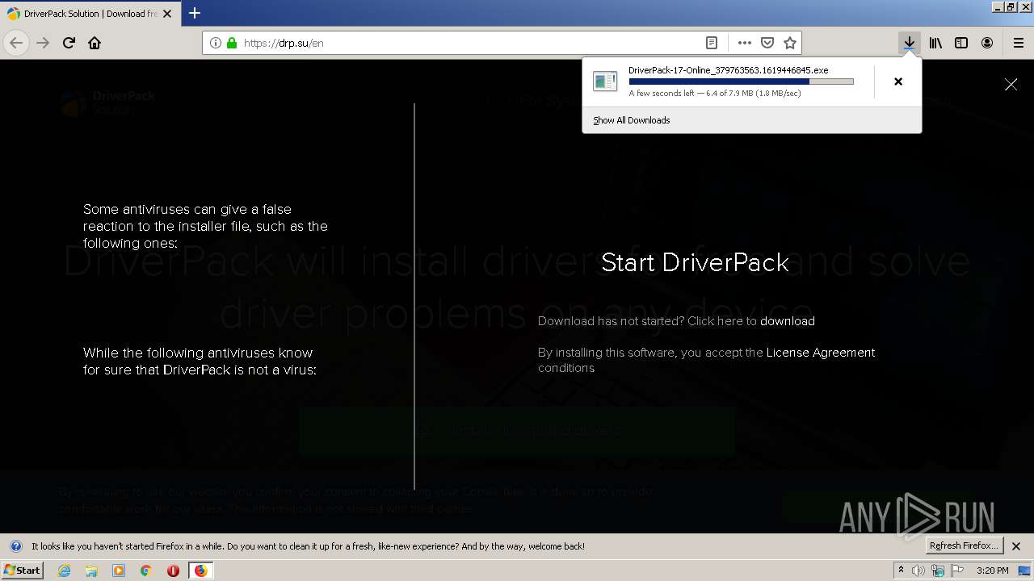Reload the current page
Screen dimensions: 1034x581
(x=69, y=43)
